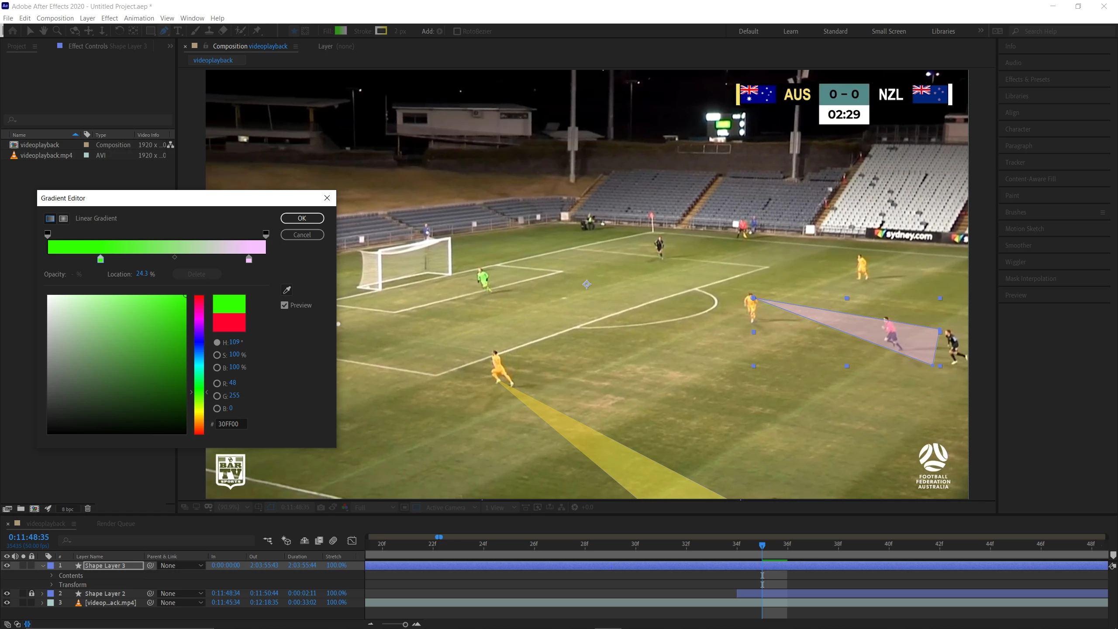
Task: Click OK in the Gradient Editor
Action: (x=302, y=218)
